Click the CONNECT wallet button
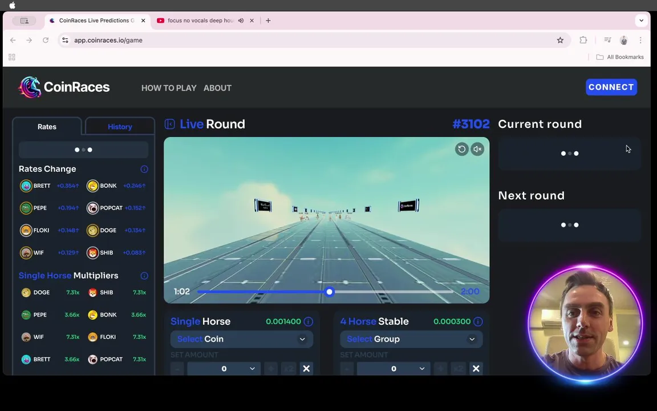 [x=611, y=87]
